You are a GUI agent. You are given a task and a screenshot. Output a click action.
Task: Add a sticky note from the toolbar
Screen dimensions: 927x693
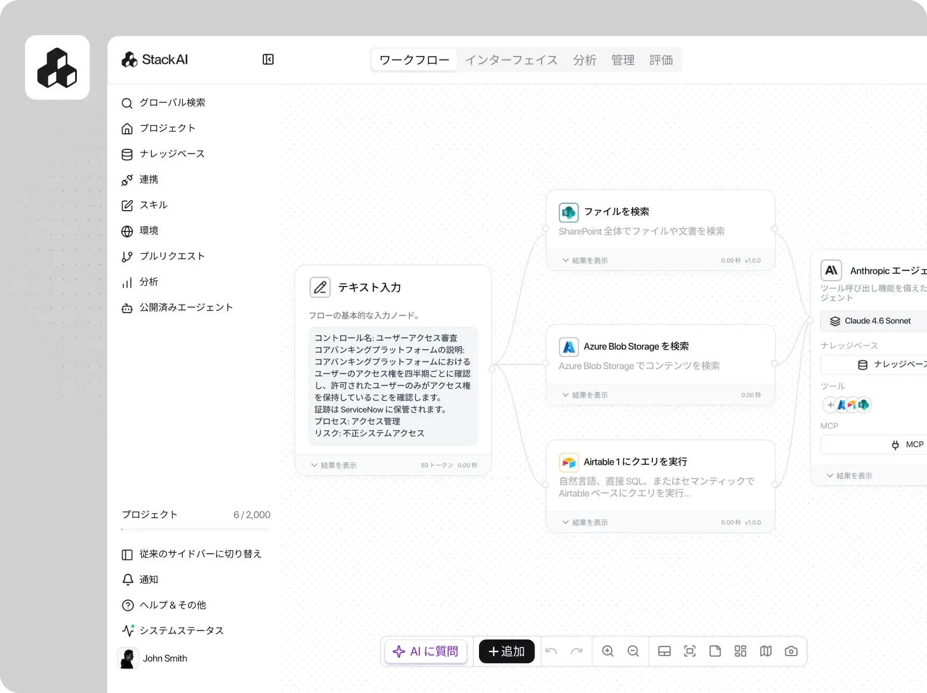pyautogui.click(x=715, y=651)
